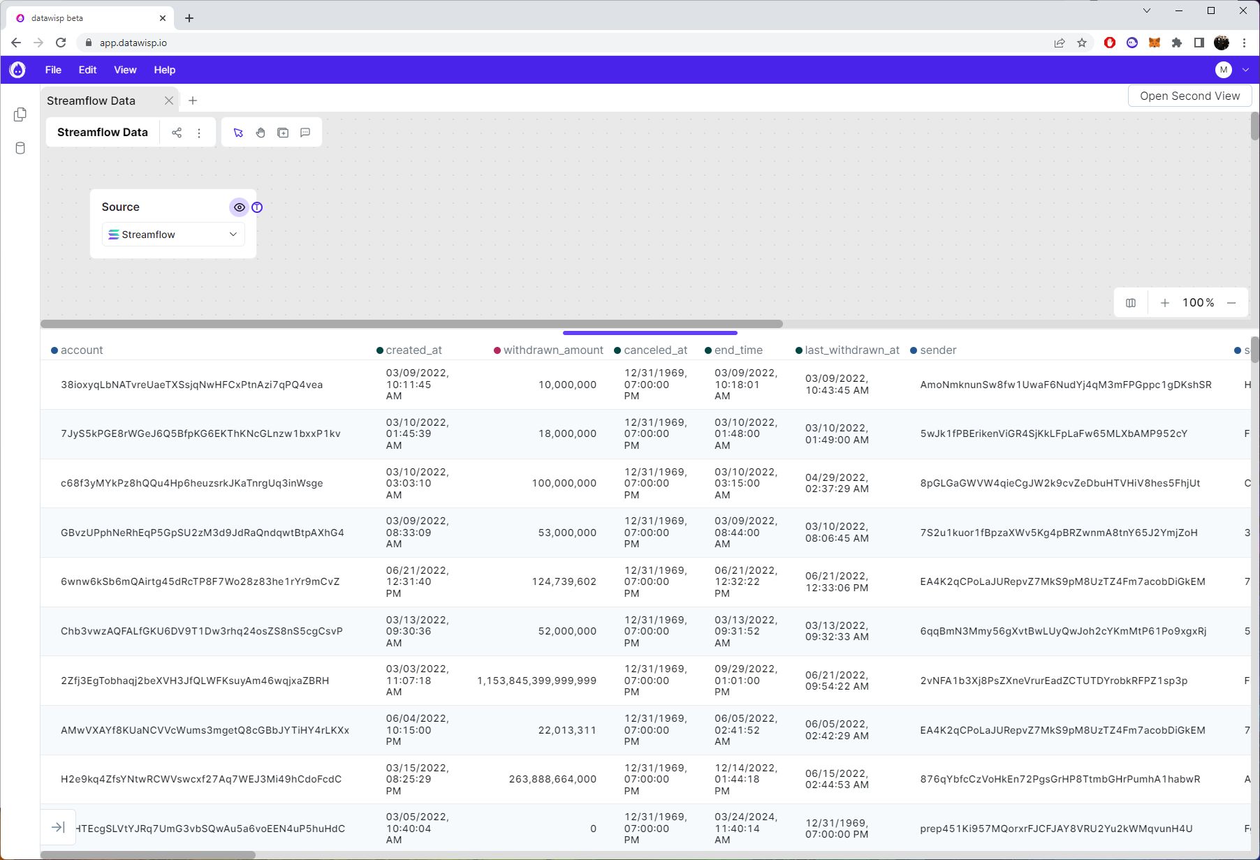Screen dimensions: 1260x860
Task: Zoom out with the minus icon
Action: (1231, 303)
